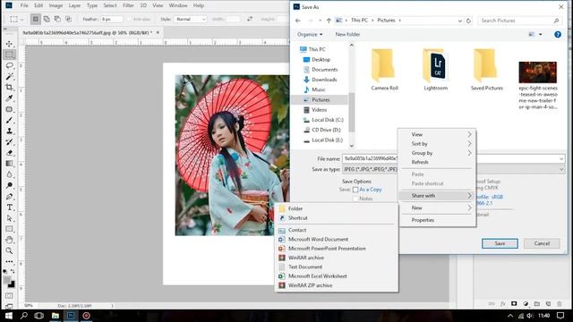Open the change view dropdown arrow

click(x=541, y=34)
